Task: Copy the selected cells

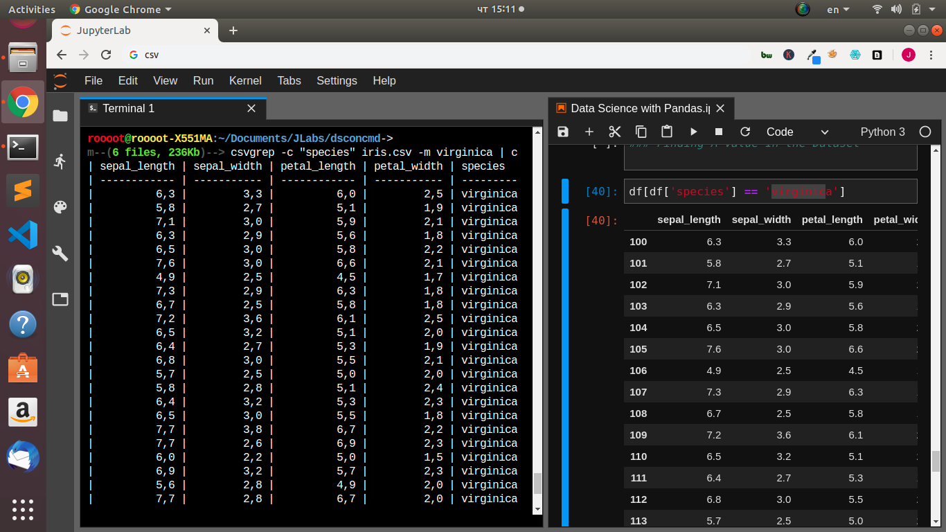Action: click(641, 132)
